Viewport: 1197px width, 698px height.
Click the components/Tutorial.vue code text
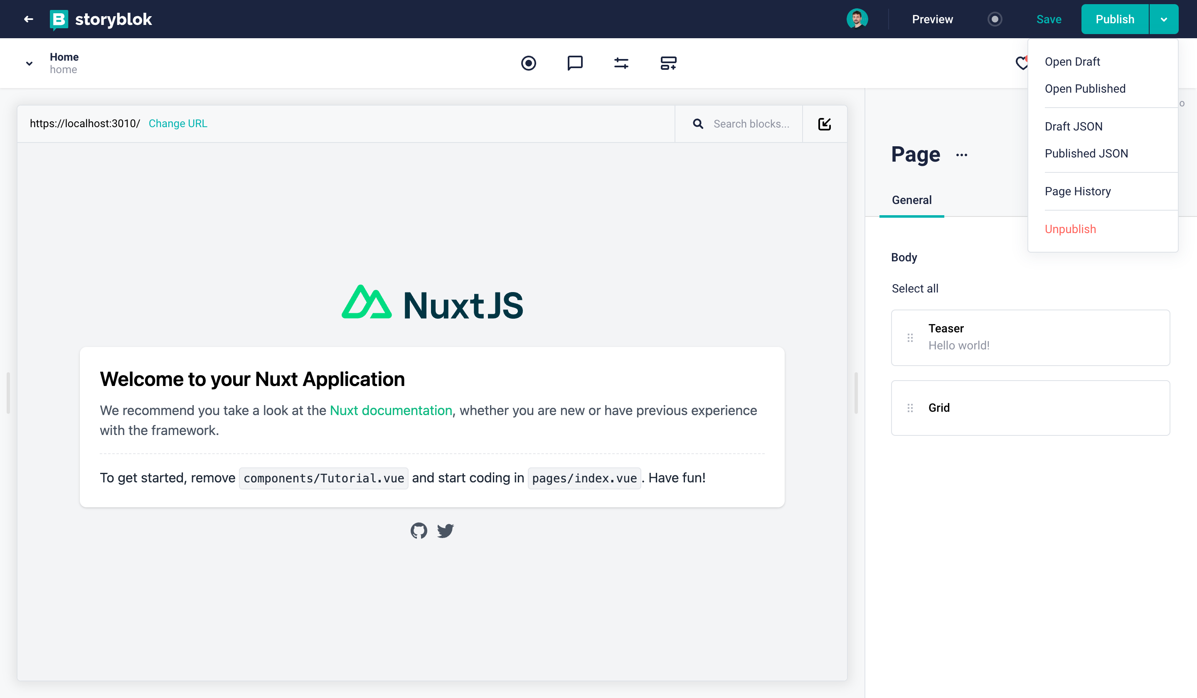pos(323,478)
